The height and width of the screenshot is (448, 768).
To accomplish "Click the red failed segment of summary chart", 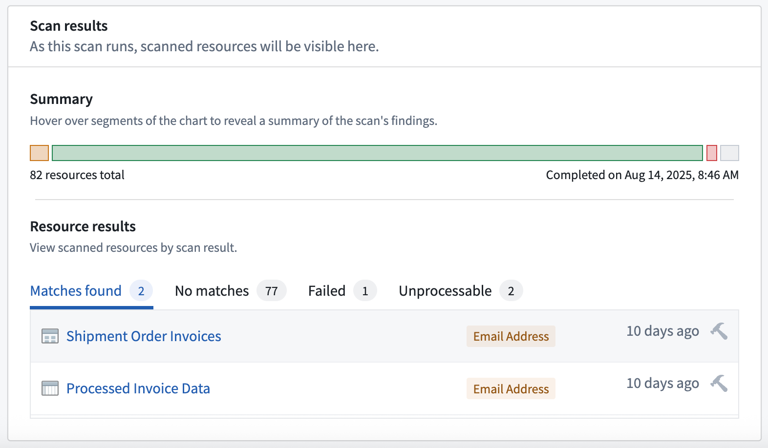I will click(x=711, y=153).
